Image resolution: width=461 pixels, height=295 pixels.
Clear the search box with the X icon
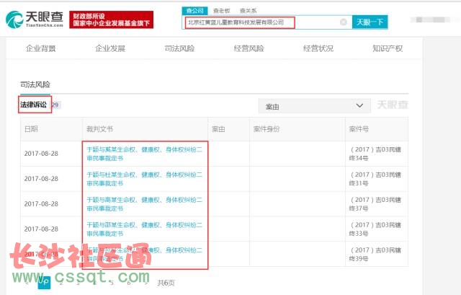[x=343, y=22]
